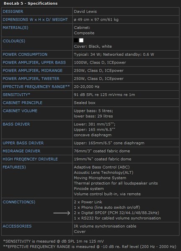Select the DESIGNER row label
Viewport: 181px width, 251px height.
(13, 12)
